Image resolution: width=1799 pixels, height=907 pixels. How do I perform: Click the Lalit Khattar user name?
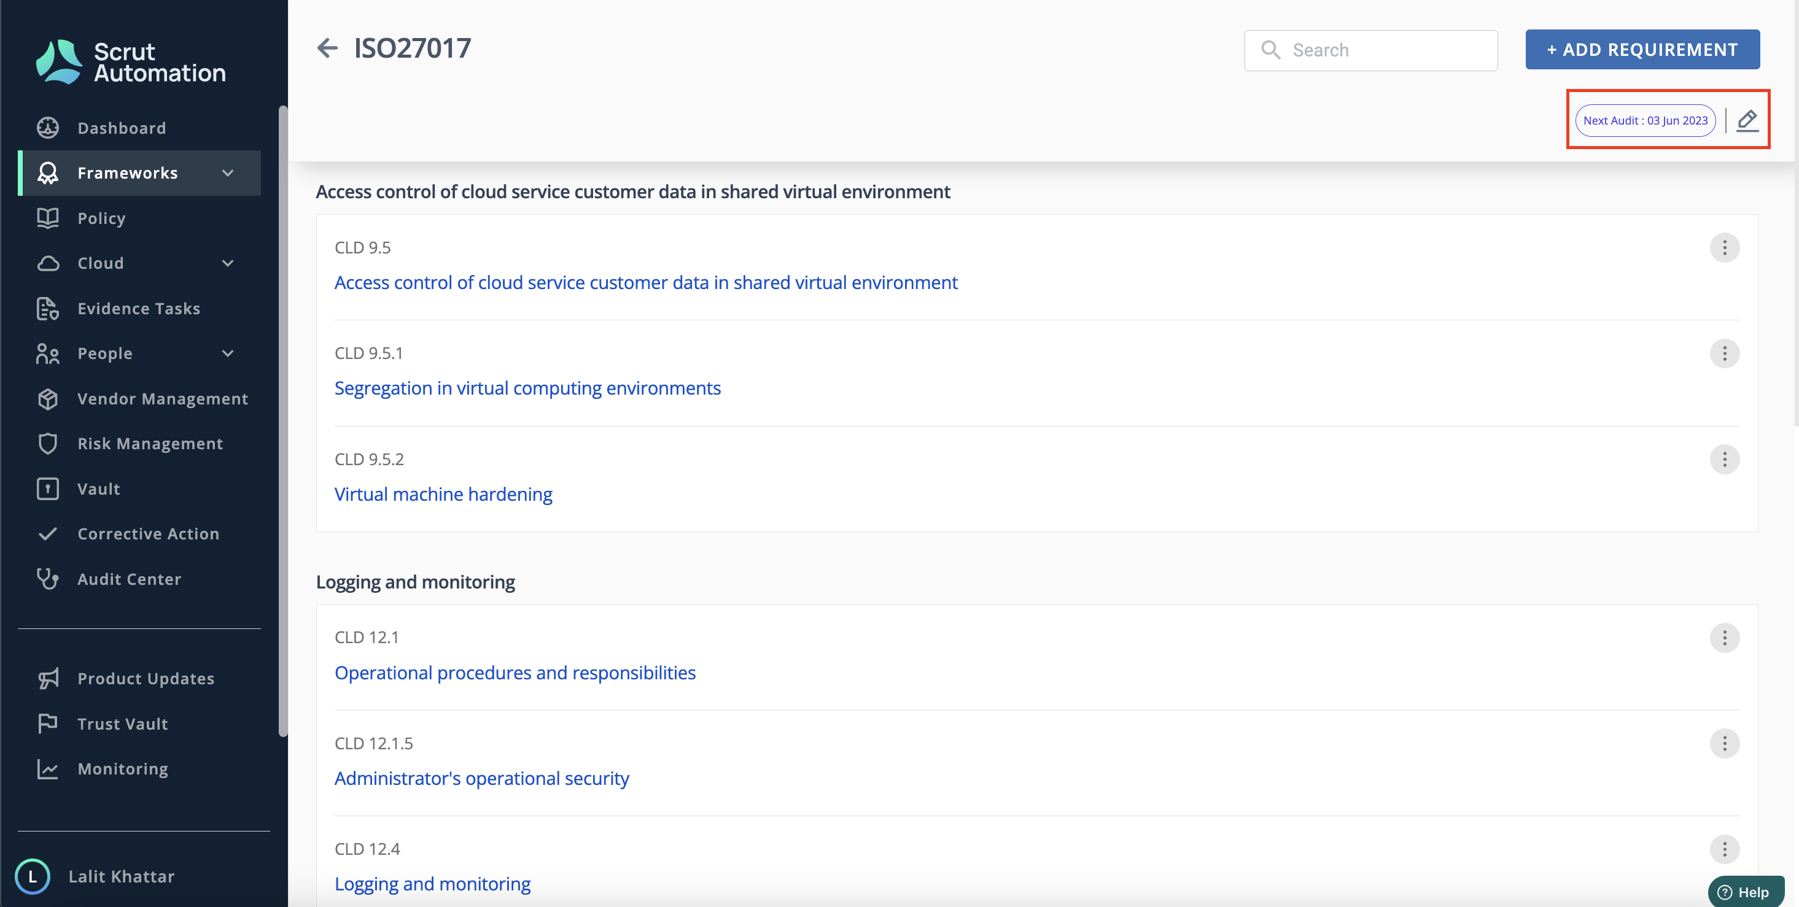click(x=122, y=876)
